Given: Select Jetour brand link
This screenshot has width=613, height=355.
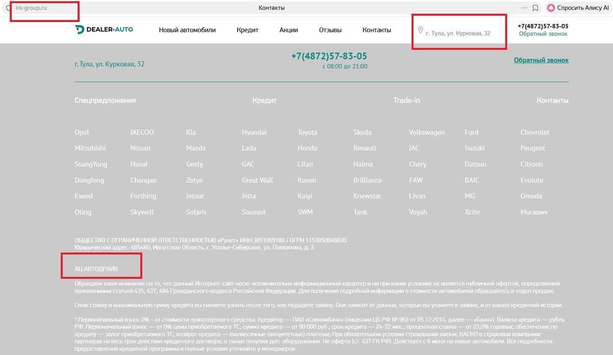Looking at the screenshot, I should (195, 196).
